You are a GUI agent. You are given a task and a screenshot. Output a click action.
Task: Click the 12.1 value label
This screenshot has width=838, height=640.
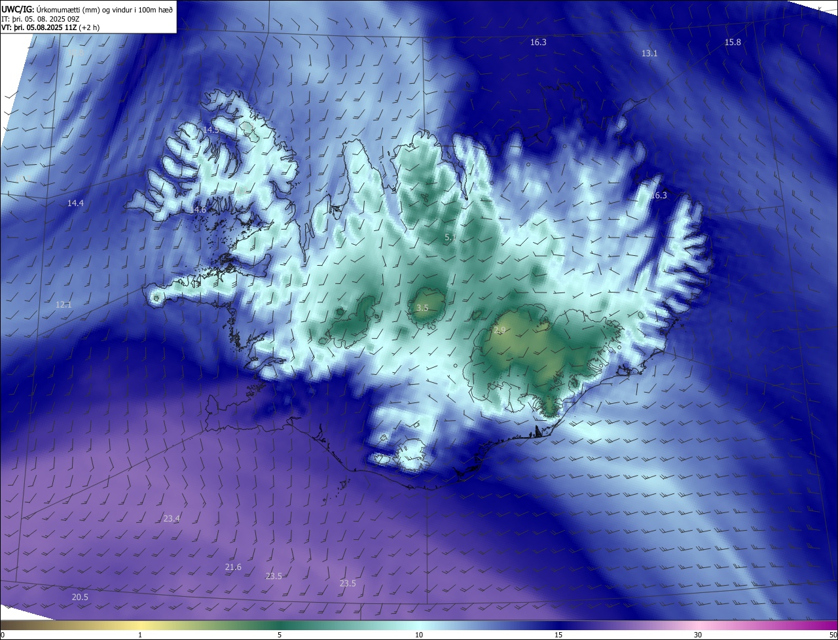[64, 305]
